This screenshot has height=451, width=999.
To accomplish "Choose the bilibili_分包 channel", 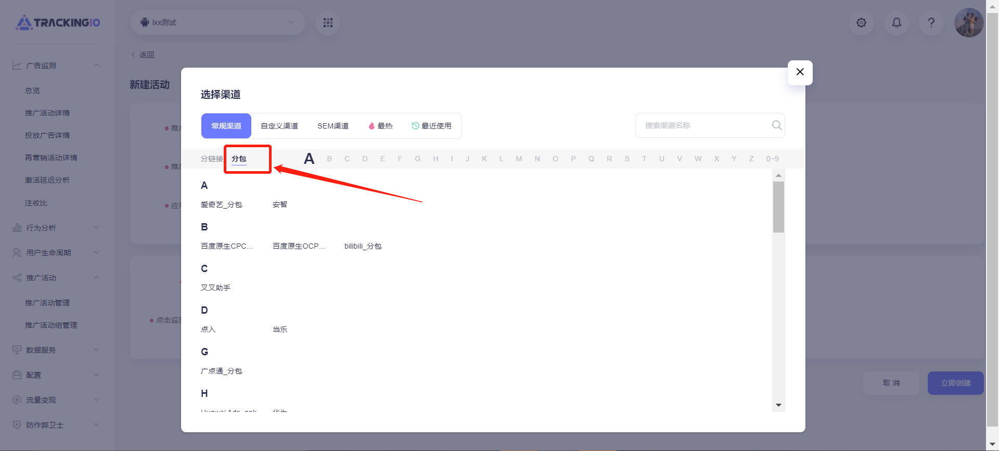I will coord(363,246).
